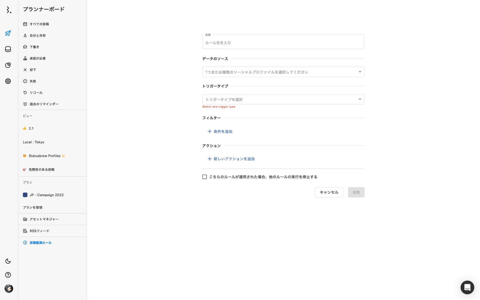Expand the trigger type dropdown
Image resolution: width=480 pixels, height=300 pixels.
coord(283,99)
